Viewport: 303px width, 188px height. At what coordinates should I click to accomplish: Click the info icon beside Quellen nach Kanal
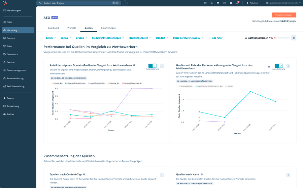pos(202,174)
